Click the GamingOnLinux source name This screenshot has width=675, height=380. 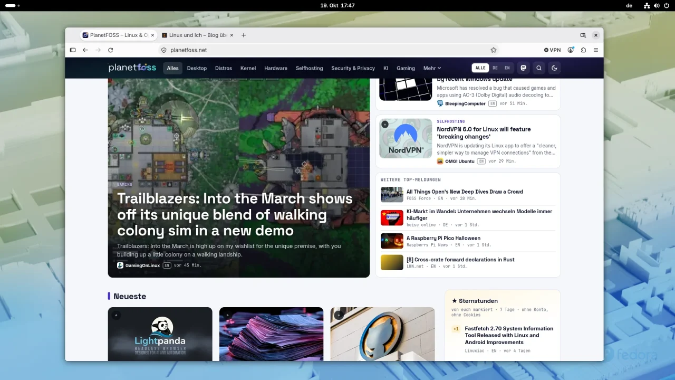click(x=142, y=265)
